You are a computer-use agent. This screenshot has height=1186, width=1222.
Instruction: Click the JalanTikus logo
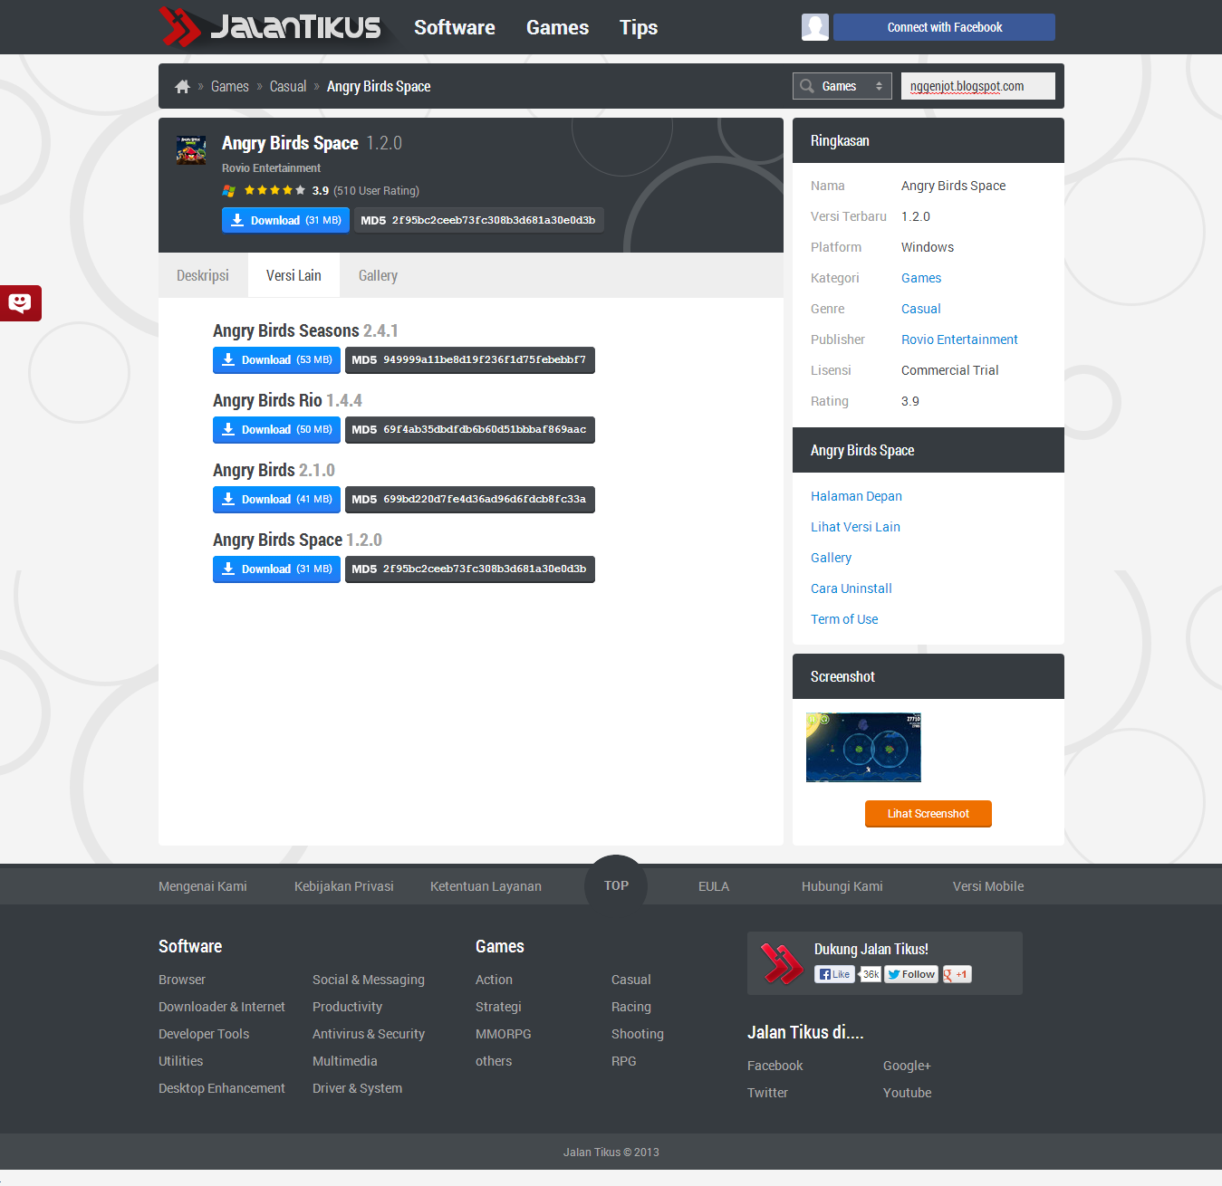pyautogui.click(x=270, y=27)
